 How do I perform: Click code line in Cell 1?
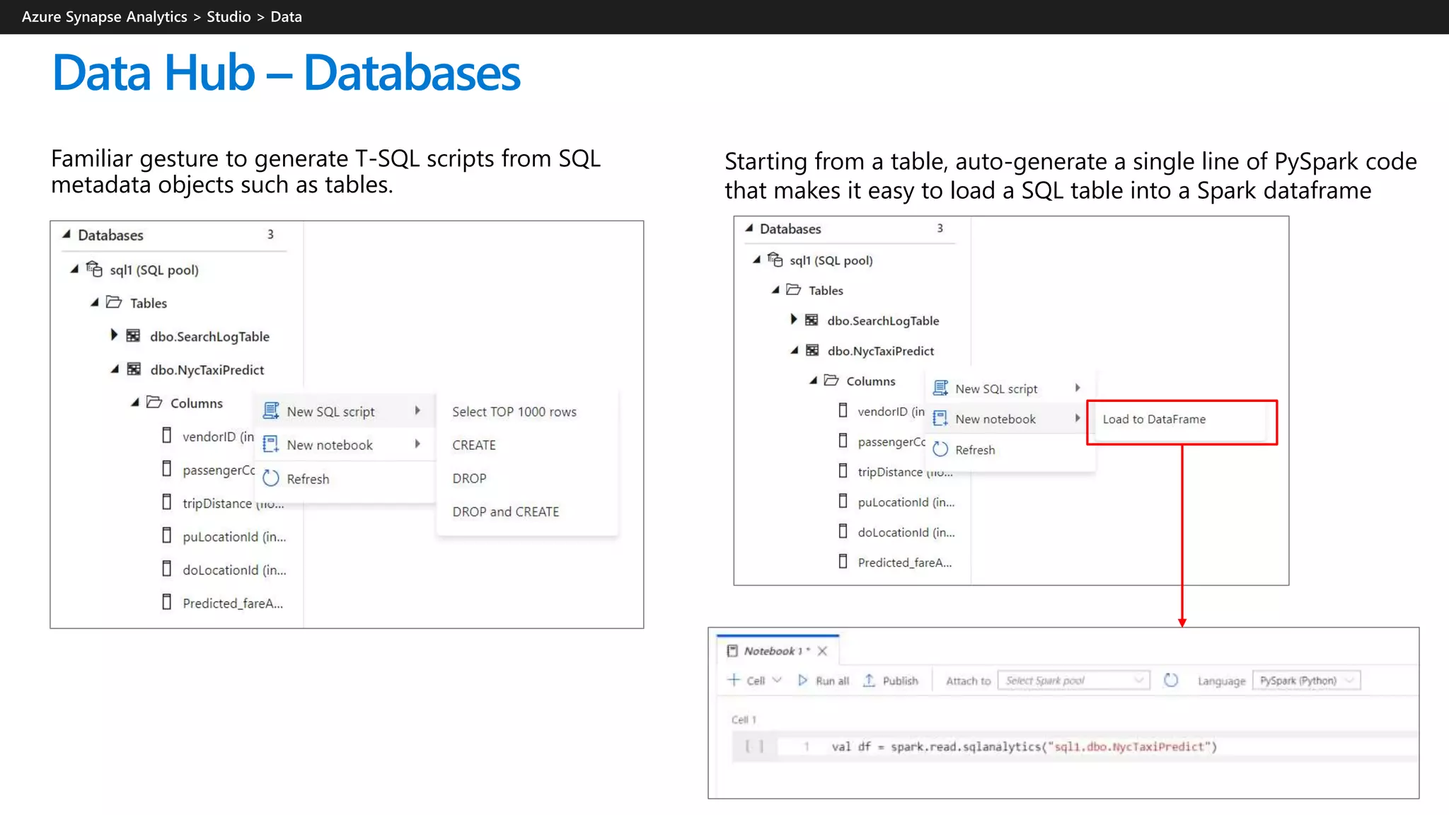1024,746
